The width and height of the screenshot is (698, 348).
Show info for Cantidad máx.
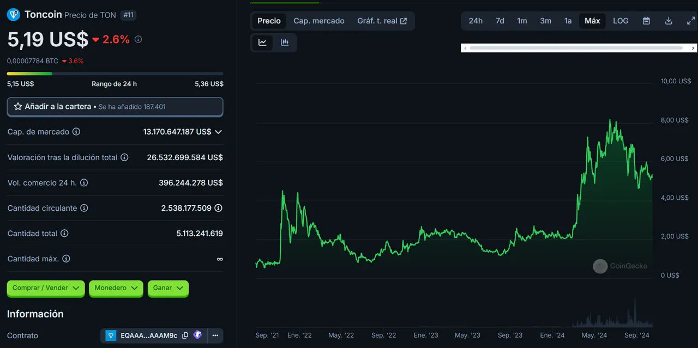(x=66, y=259)
